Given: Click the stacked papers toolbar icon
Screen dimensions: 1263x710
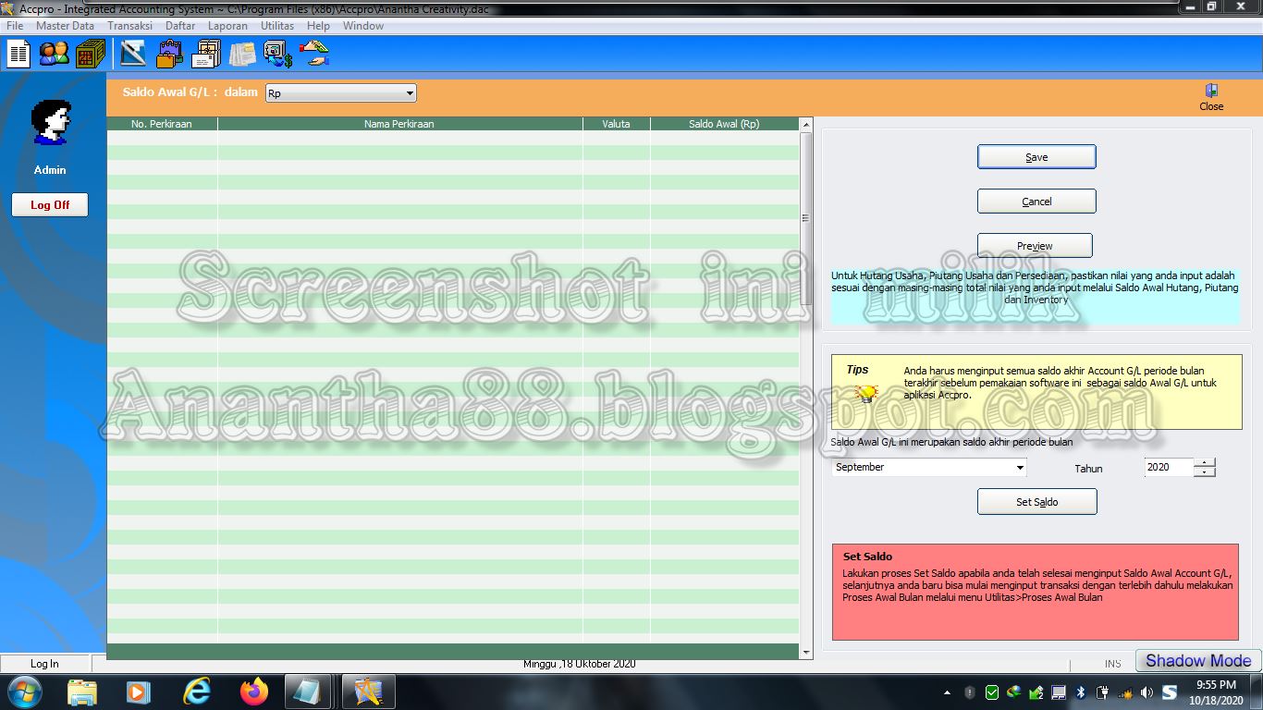Looking at the screenshot, I should coord(242,55).
